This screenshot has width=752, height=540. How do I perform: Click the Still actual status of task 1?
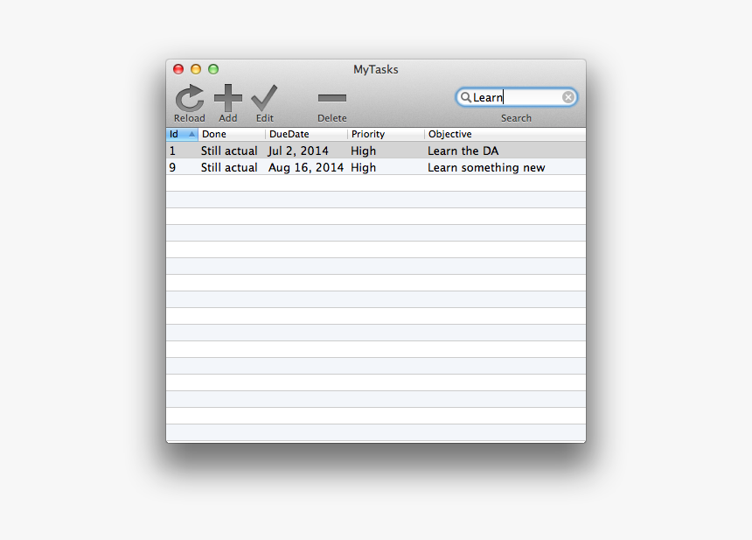tap(229, 151)
